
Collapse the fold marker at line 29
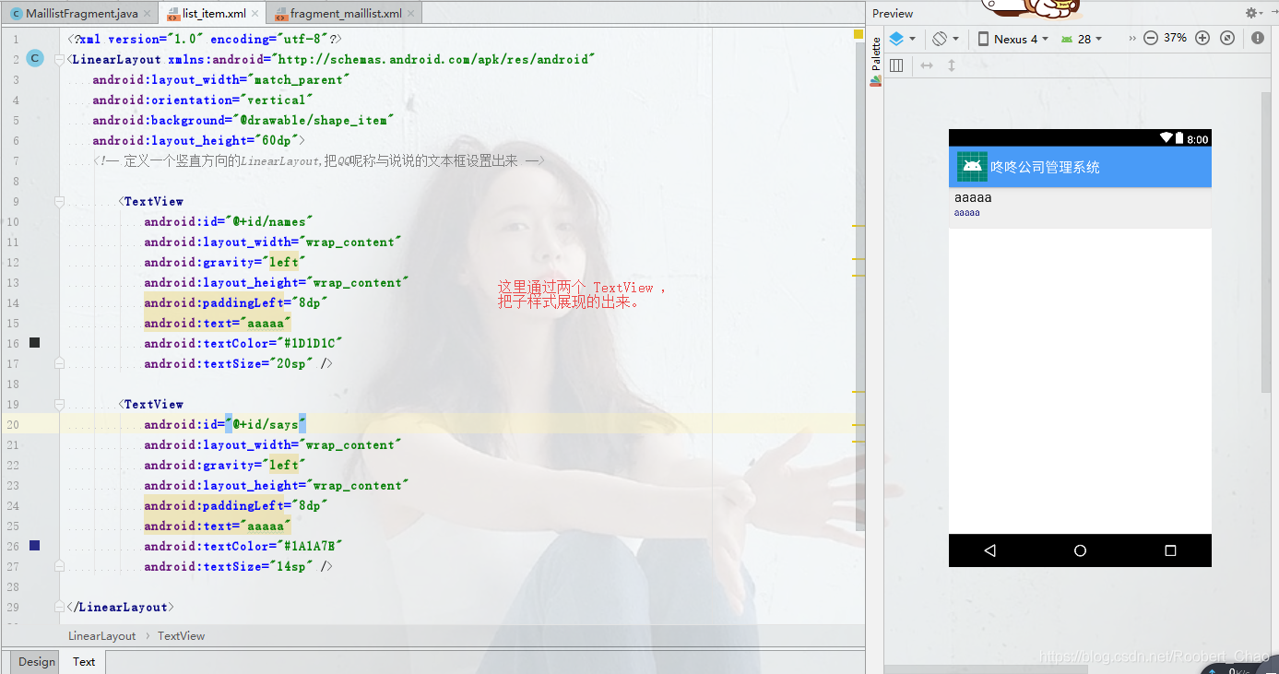(59, 607)
